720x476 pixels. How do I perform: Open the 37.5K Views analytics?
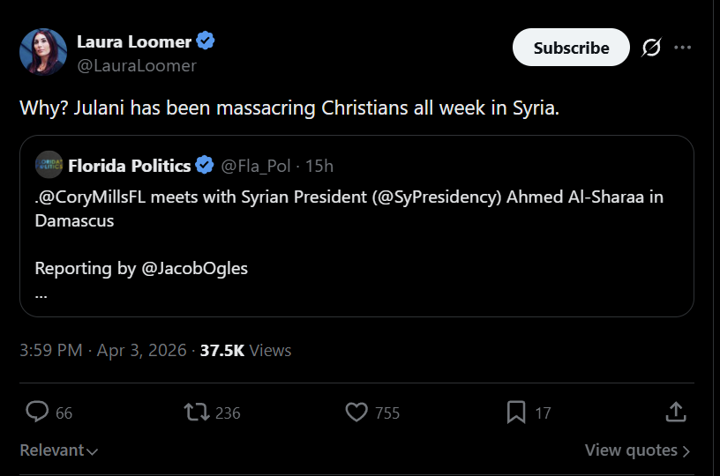point(245,350)
